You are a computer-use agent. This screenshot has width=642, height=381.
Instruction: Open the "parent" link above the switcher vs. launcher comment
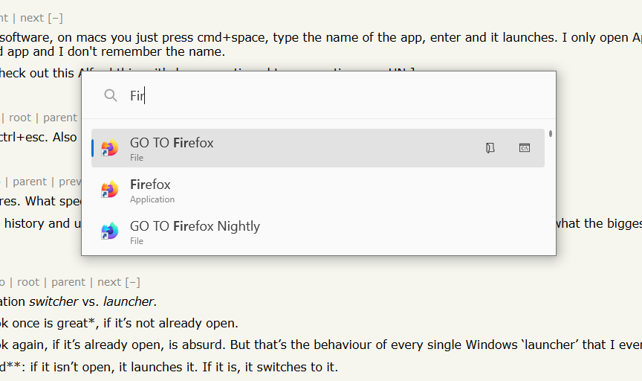pos(68,282)
